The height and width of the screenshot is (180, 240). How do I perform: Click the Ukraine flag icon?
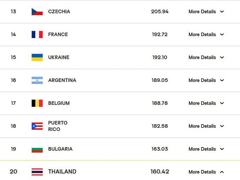point(37,57)
